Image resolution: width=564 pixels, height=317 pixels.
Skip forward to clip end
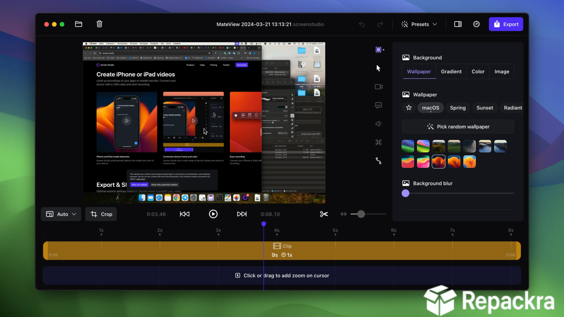coord(242,214)
